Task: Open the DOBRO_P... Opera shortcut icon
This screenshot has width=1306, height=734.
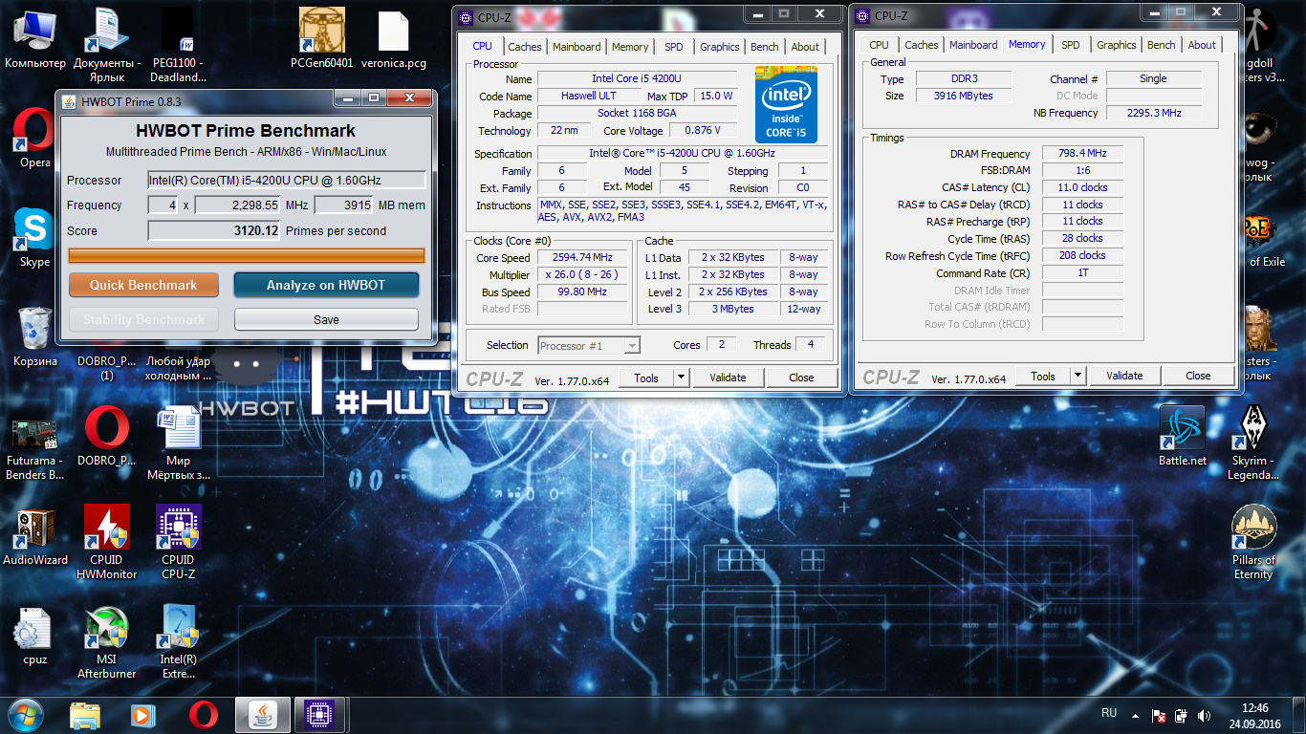Action: click(106, 437)
